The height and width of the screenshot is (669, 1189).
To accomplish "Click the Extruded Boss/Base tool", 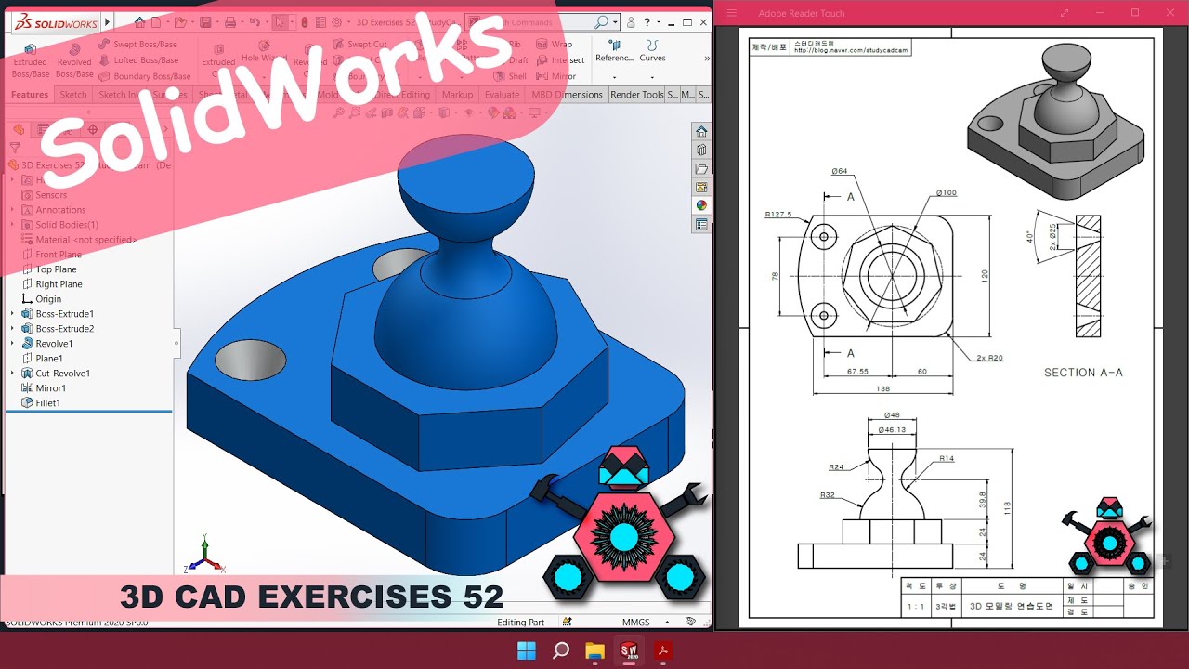I will [x=30, y=61].
